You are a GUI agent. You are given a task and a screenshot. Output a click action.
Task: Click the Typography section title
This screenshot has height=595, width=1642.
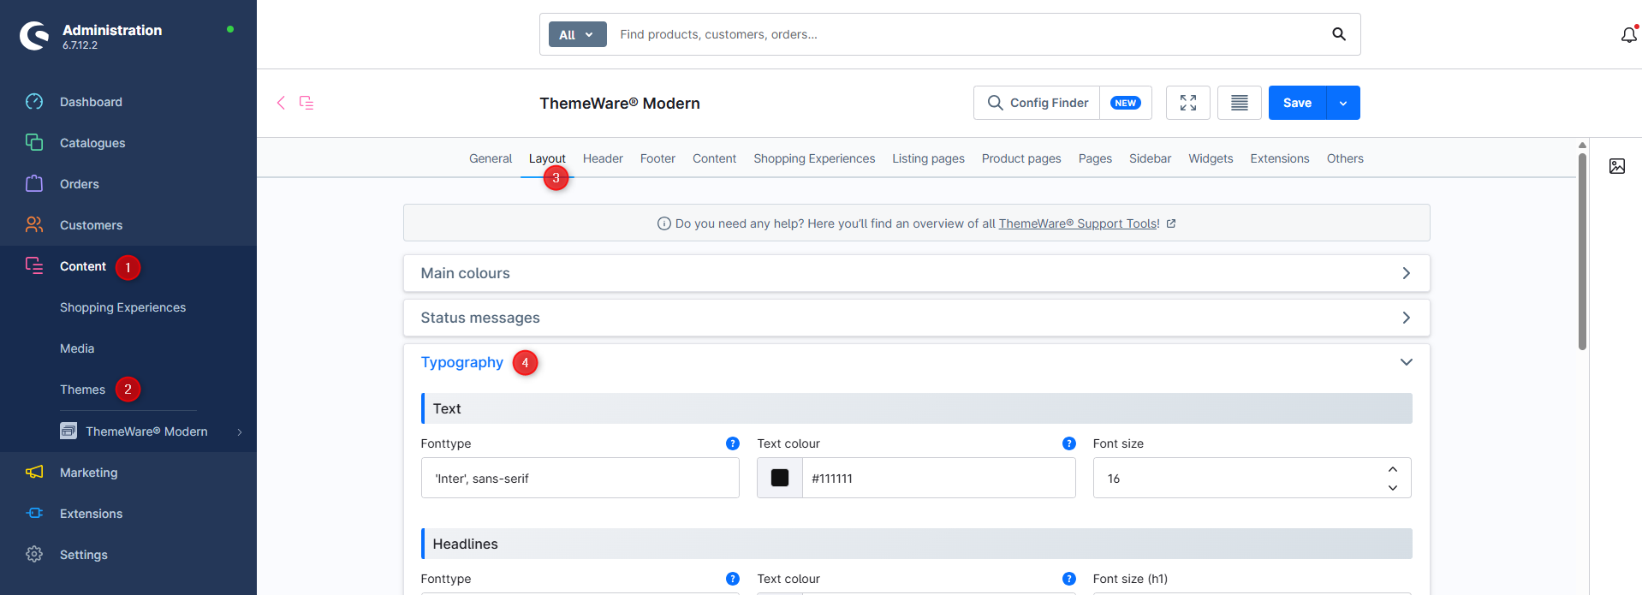(462, 362)
